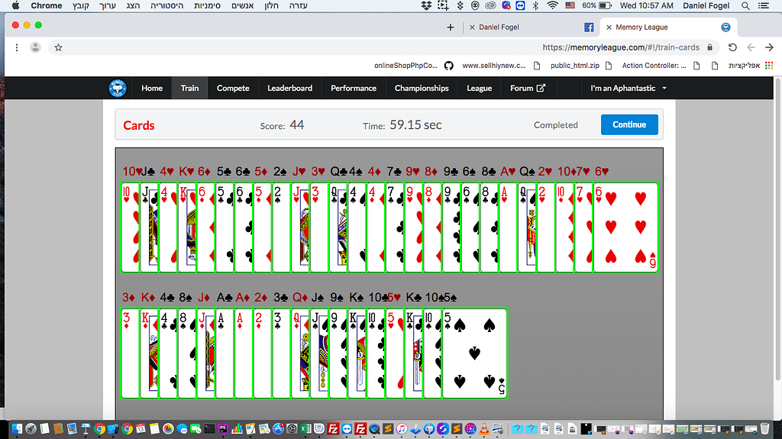
Task: Open a new tab with the plus icon
Action: [x=451, y=27]
